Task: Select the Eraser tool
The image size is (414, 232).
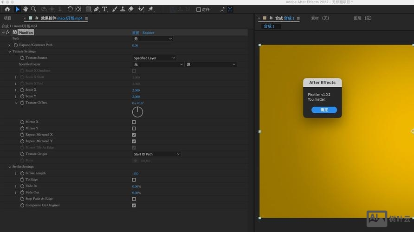Action: (x=131, y=9)
